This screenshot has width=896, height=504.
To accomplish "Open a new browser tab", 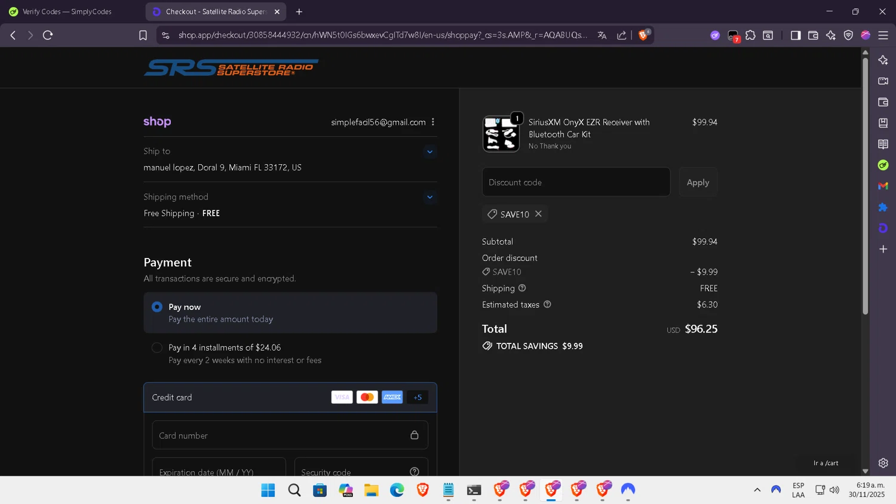I will click(x=299, y=11).
